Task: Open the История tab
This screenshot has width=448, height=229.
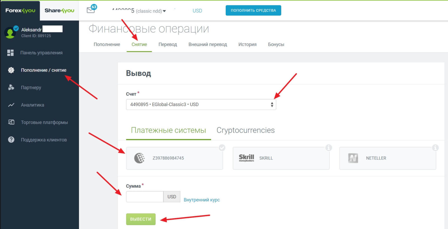Action: tap(248, 44)
